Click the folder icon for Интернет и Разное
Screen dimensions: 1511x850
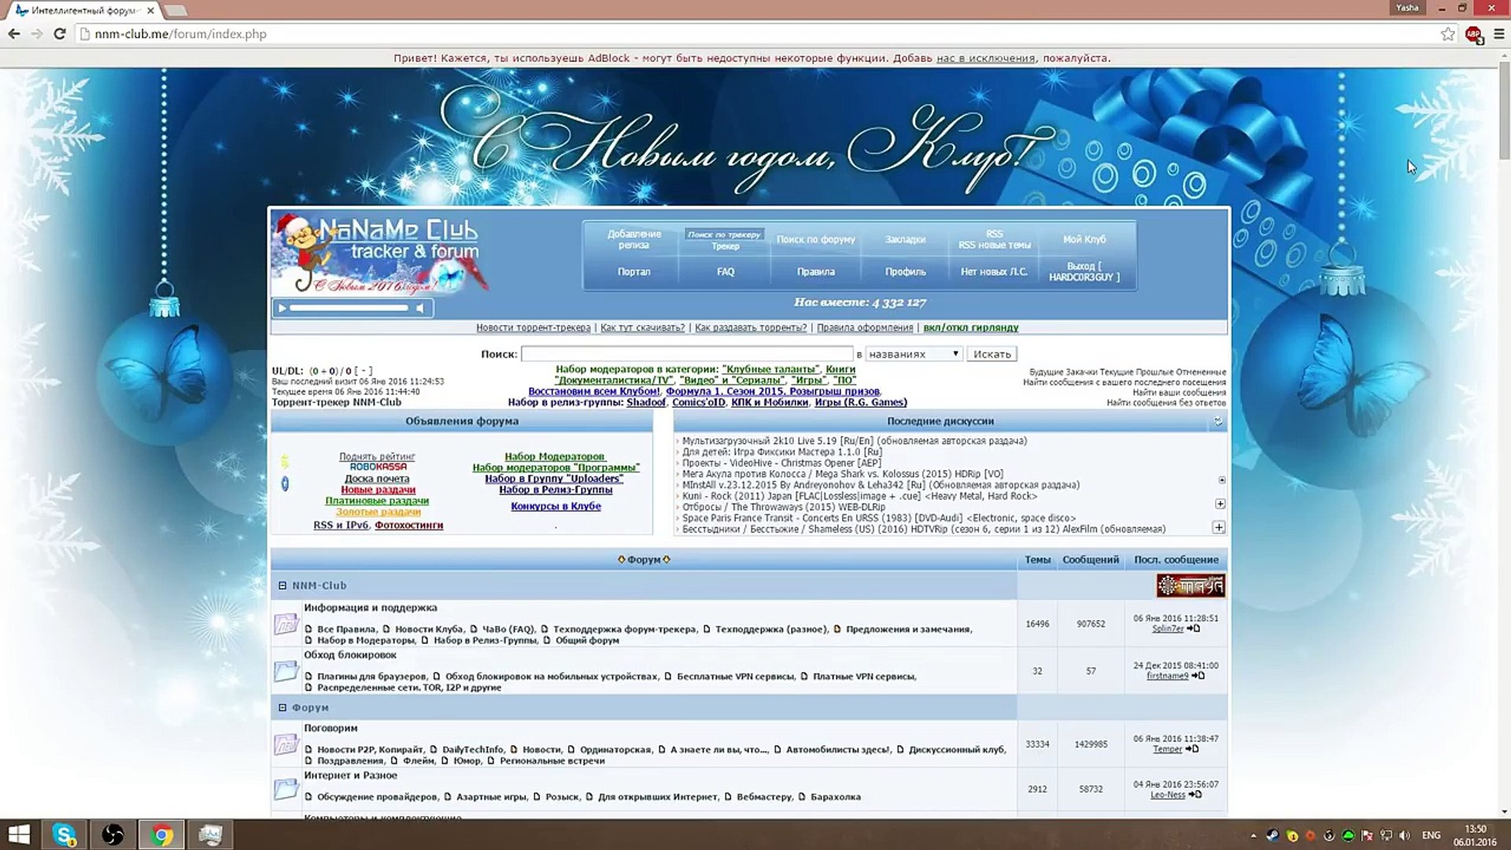coord(286,789)
